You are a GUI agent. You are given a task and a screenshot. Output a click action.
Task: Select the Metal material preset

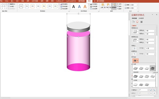pos(153,68)
